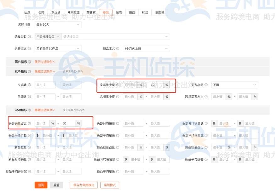Click the orange 查询 query button
The width and height of the screenshot is (275, 191).
click(41, 185)
